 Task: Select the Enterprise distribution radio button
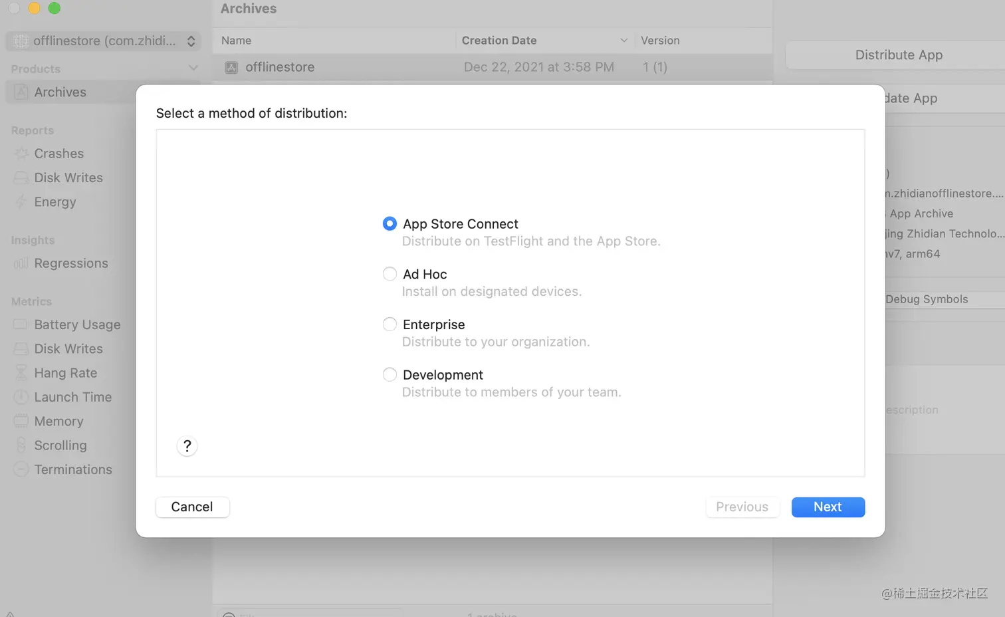pyautogui.click(x=390, y=324)
